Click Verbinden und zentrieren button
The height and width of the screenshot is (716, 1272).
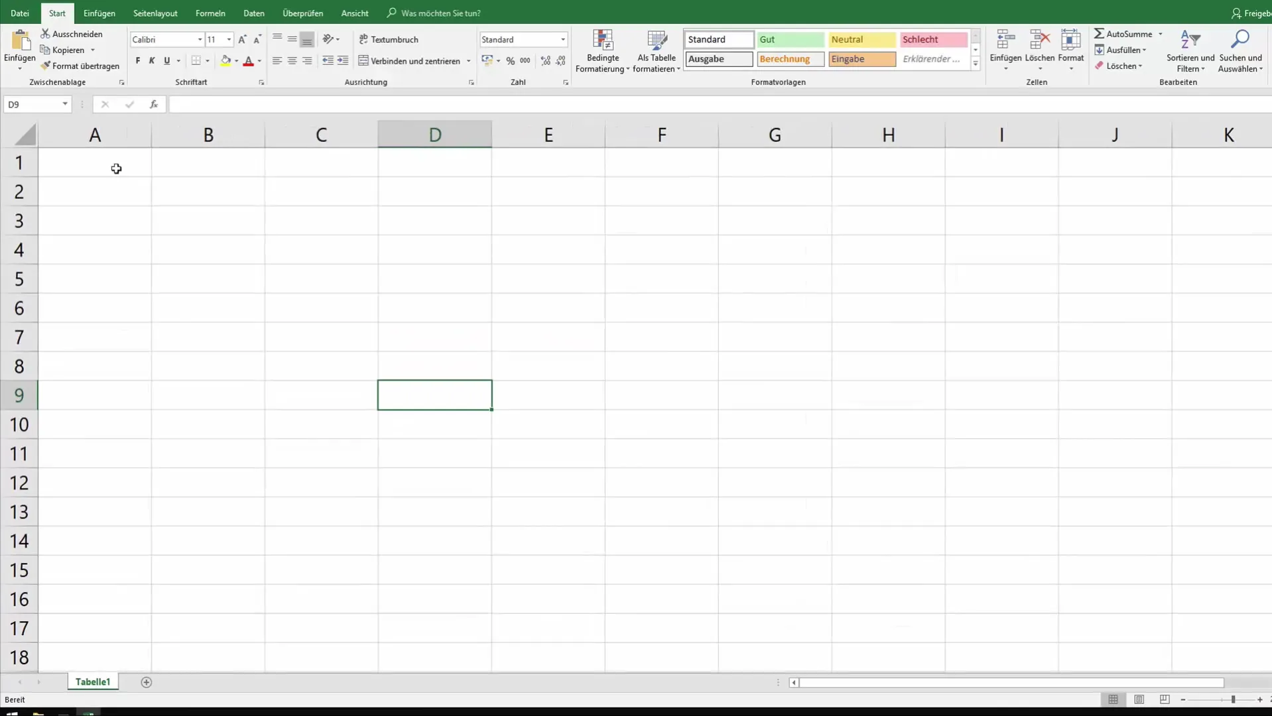pos(409,61)
